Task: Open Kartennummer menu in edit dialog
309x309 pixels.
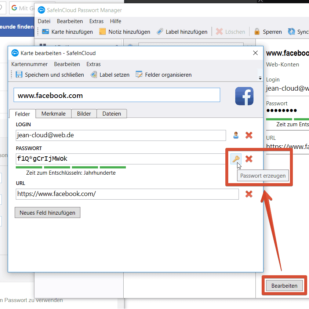Action: 29,64
